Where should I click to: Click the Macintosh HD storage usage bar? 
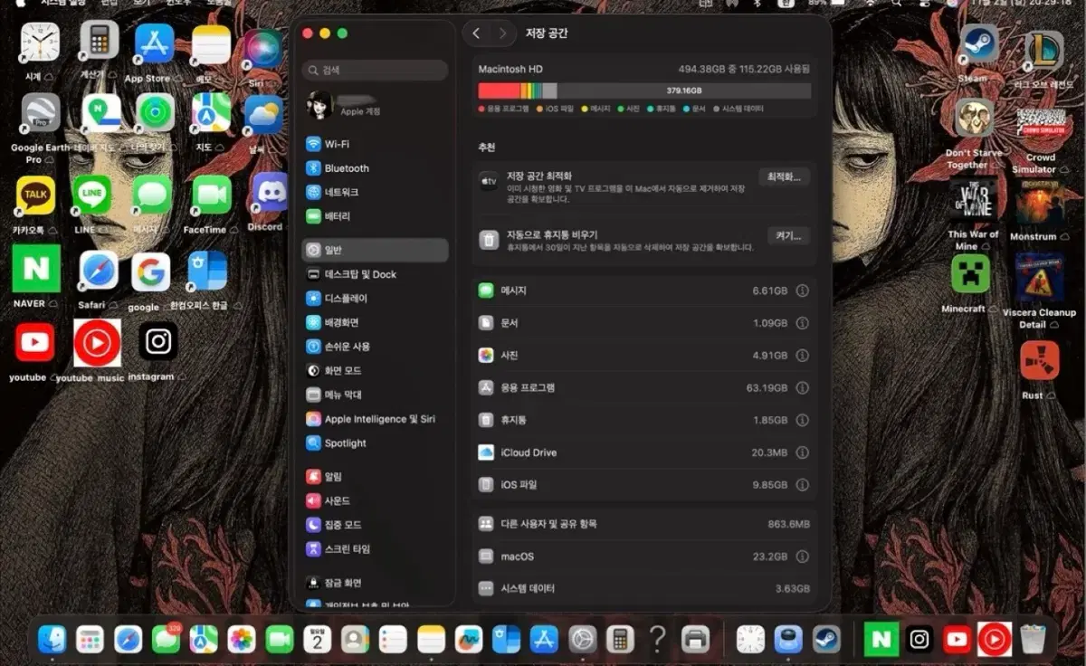click(644, 90)
